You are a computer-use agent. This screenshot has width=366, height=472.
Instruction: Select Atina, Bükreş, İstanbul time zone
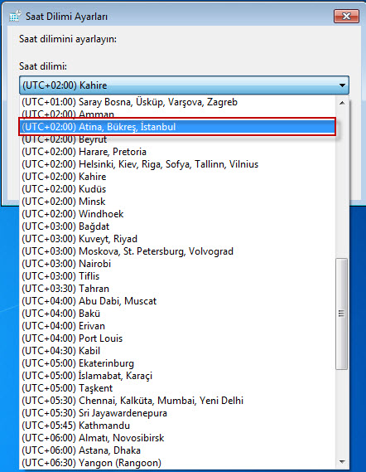point(177,127)
